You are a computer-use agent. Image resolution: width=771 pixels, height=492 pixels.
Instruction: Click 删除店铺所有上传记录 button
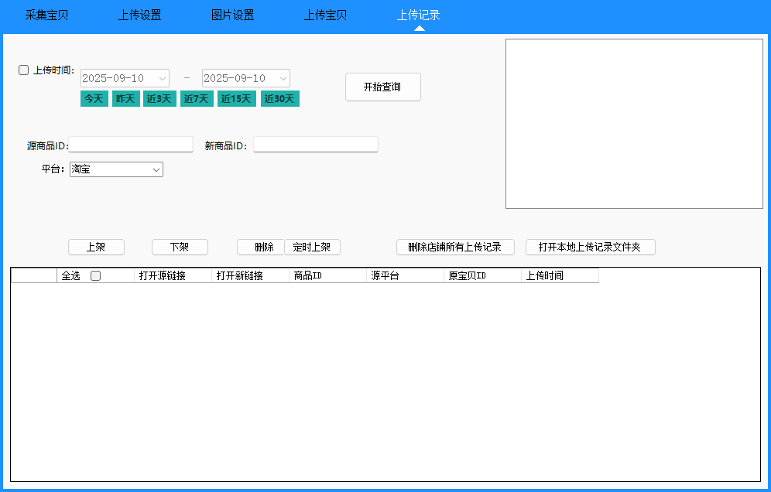455,247
